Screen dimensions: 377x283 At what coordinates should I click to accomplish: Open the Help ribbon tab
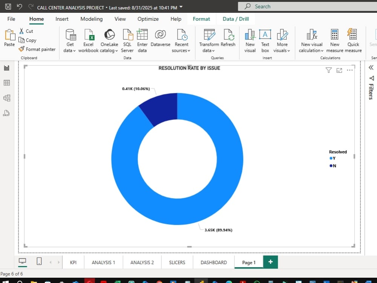click(176, 19)
